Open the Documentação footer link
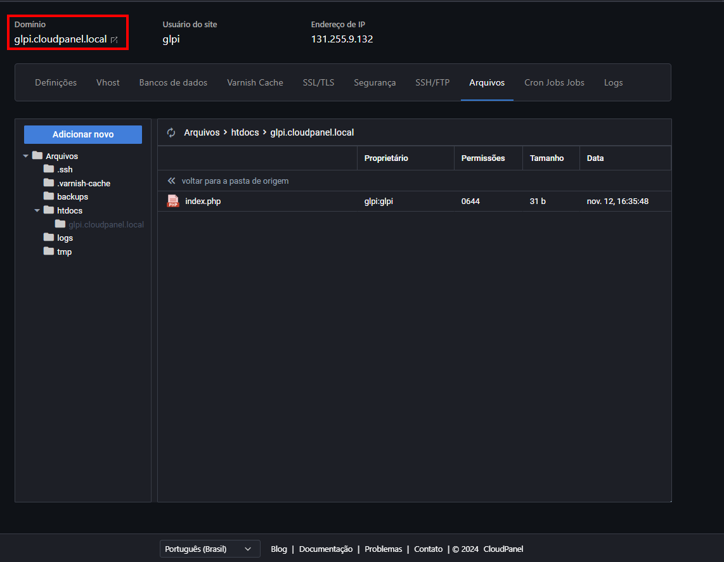 pyautogui.click(x=325, y=549)
